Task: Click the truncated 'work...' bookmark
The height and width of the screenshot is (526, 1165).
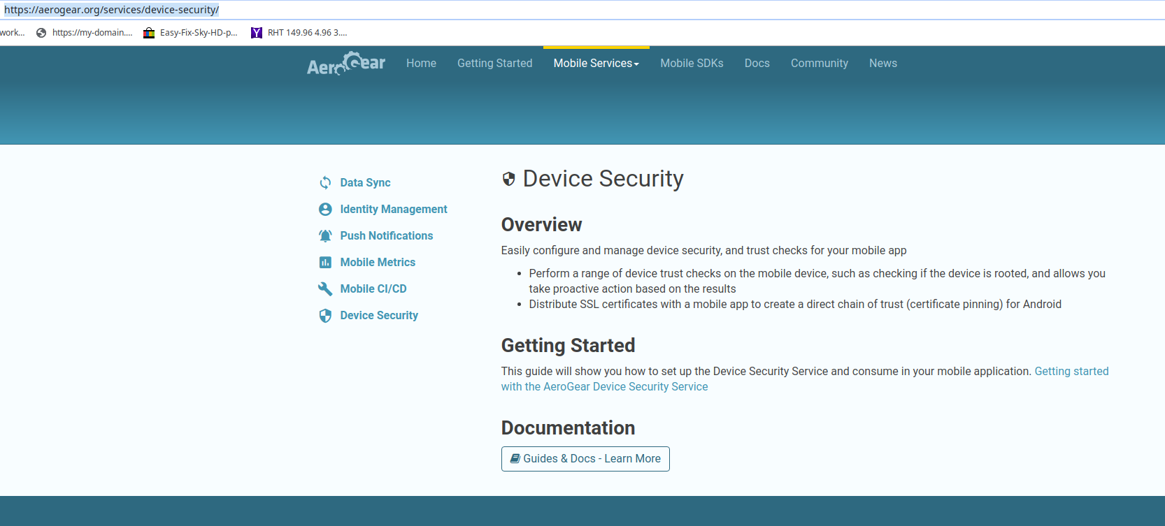Action: 12,33
